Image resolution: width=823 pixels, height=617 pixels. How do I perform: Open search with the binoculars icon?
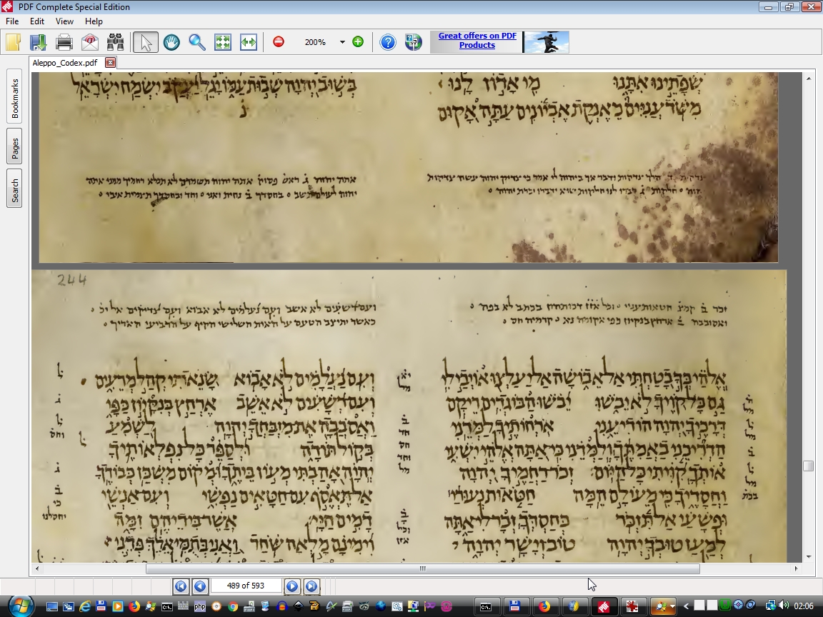[115, 42]
